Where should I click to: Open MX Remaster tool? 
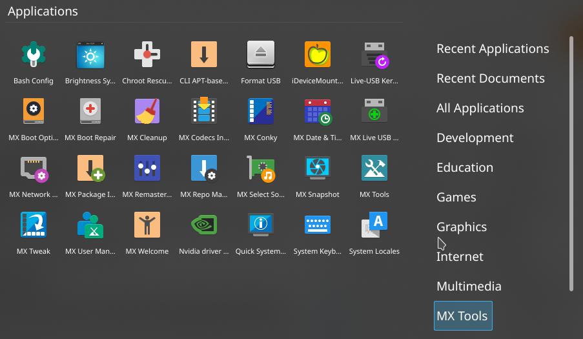click(x=147, y=168)
